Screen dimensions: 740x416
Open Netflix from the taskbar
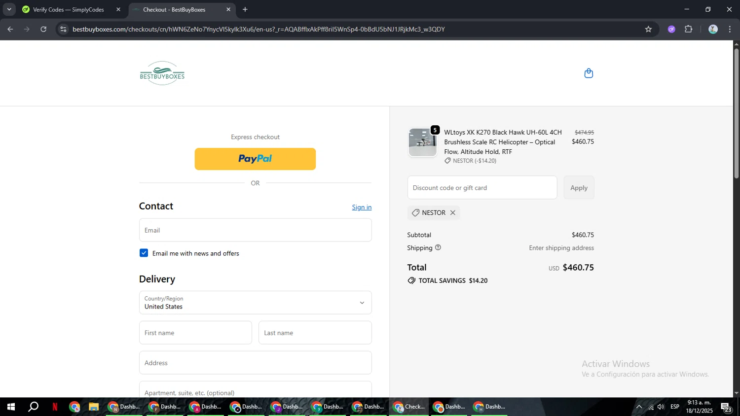pyautogui.click(x=55, y=407)
